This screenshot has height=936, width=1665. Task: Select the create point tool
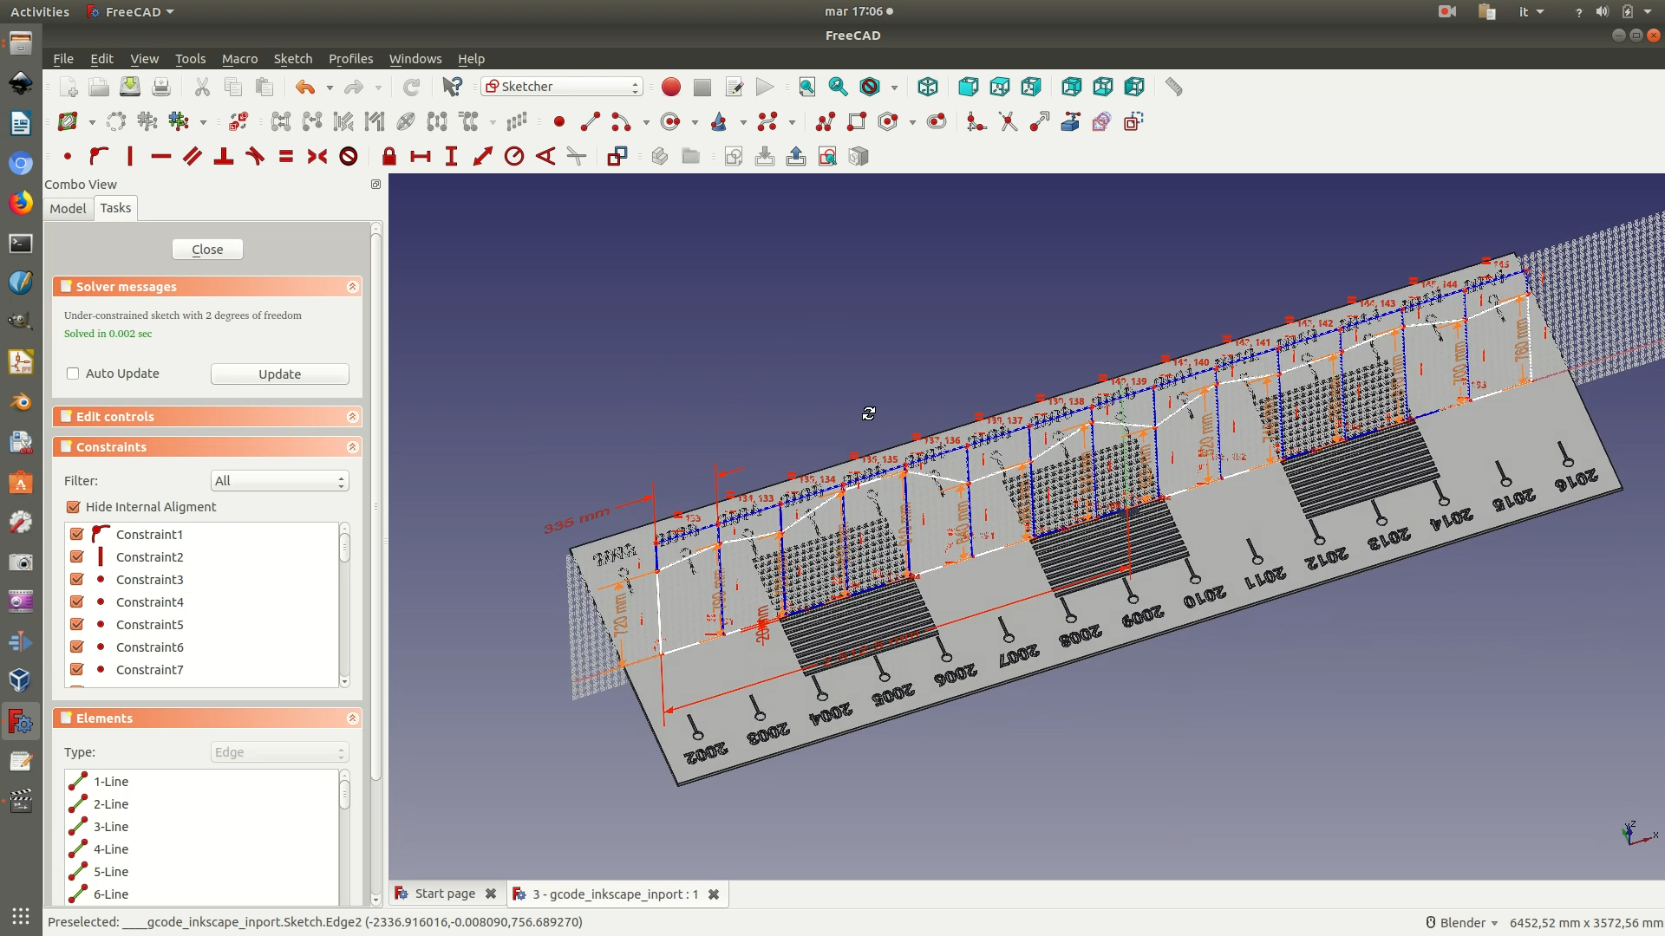(x=559, y=122)
